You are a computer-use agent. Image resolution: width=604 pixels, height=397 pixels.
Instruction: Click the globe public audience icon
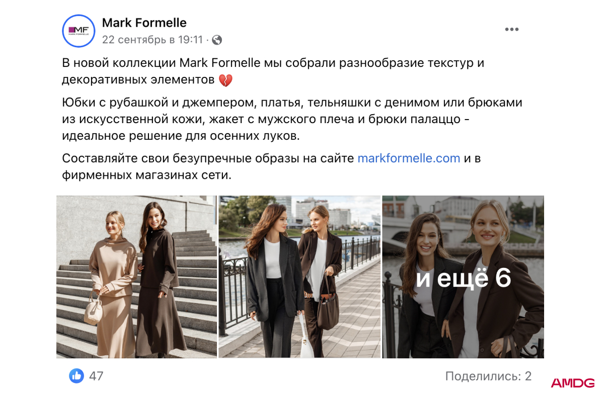(217, 40)
